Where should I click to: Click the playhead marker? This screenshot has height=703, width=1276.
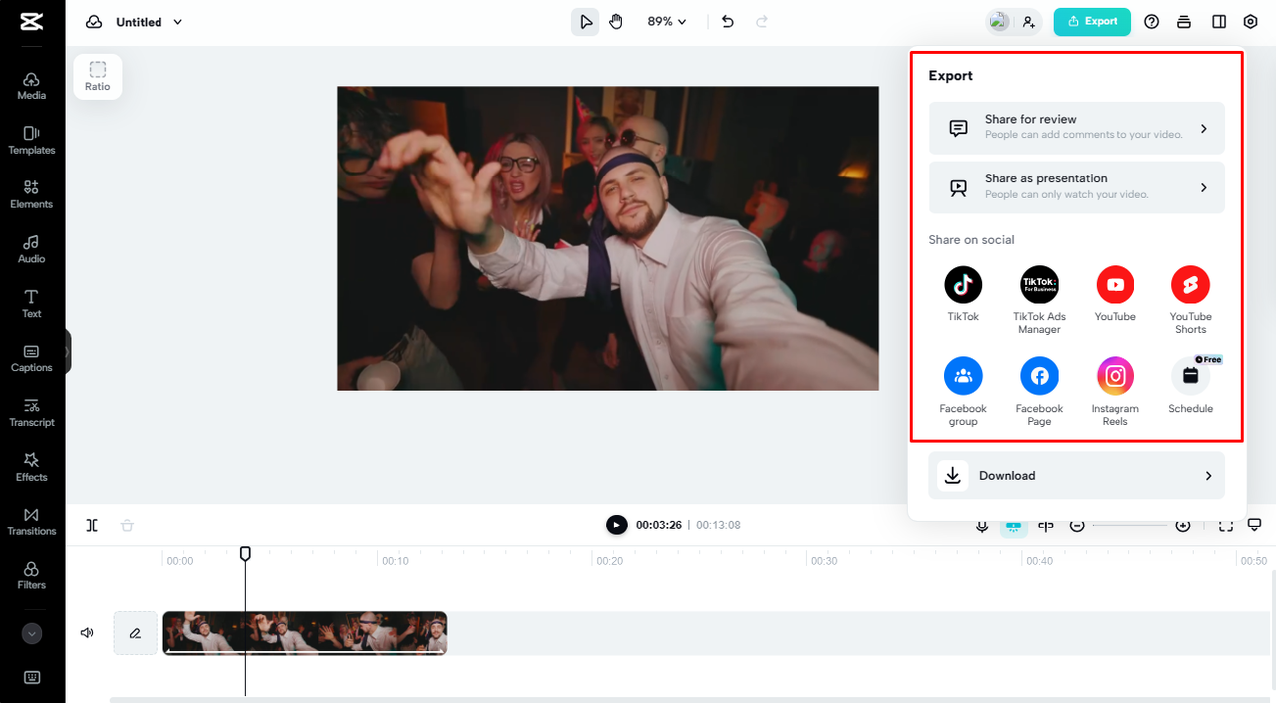245,553
